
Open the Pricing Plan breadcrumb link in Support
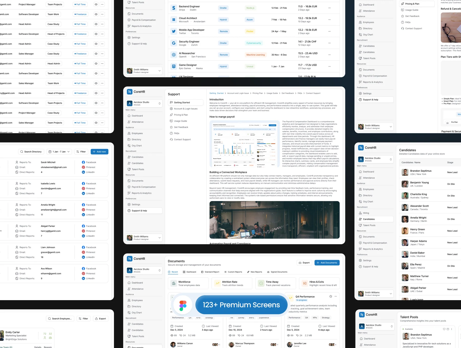[258, 93]
